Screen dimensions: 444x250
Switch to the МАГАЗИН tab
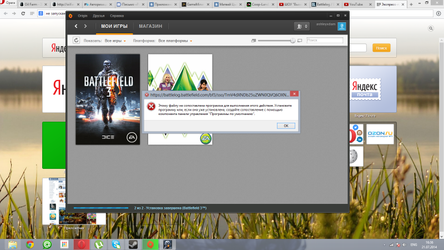[x=150, y=26]
